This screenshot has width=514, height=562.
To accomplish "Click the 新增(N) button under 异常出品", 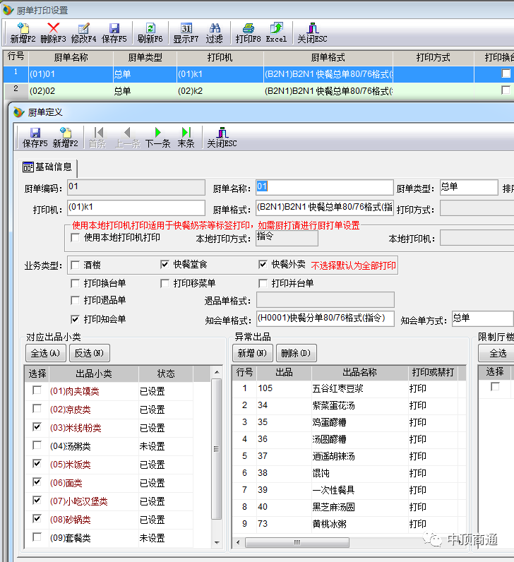I will [x=252, y=353].
